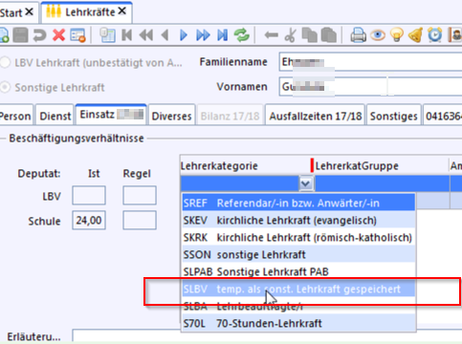Click the Schule Regel deputat field

click(140, 220)
